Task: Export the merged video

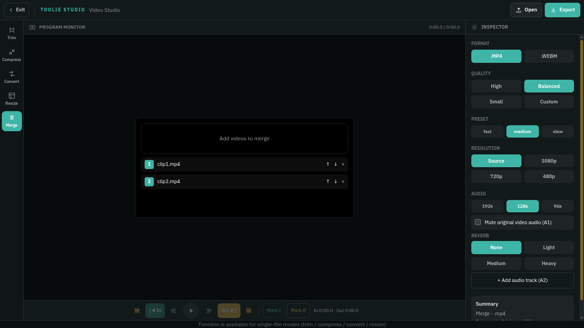Action: click(x=563, y=10)
